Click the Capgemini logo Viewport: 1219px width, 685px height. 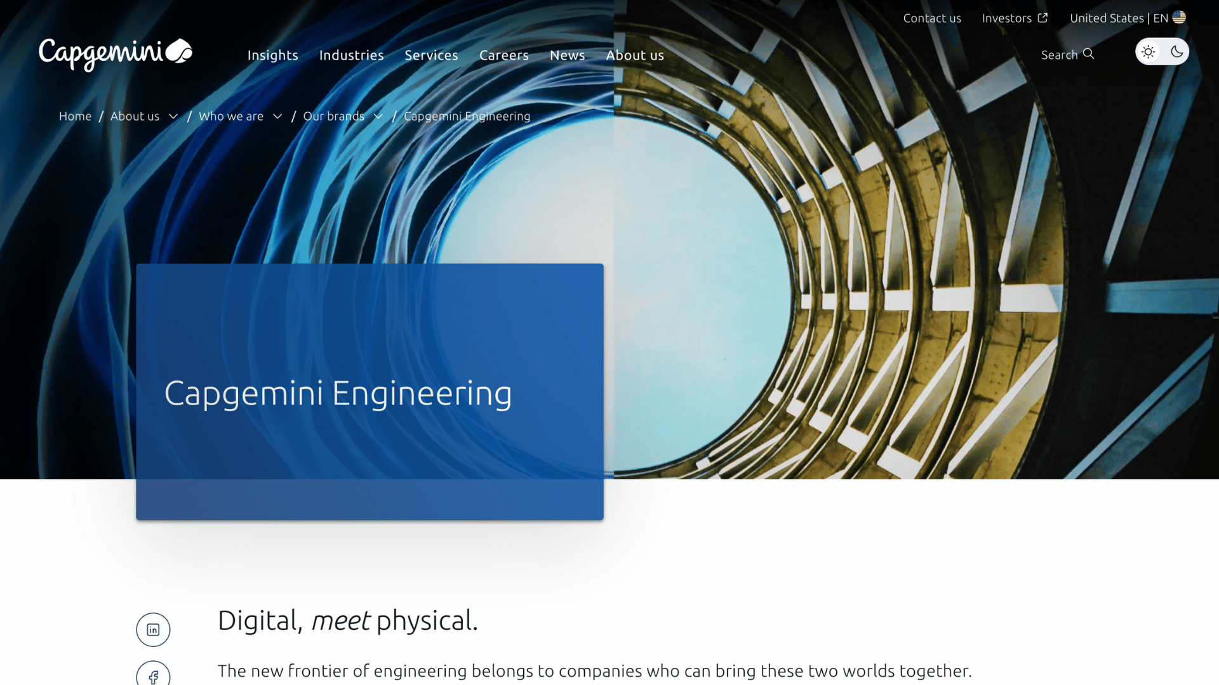(116, 54)
